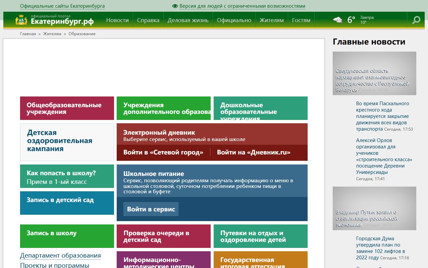The height and width of the screenshot is (268, 428).
Task: Open the Гостям menu item
Action: pyautogui.click(x=301, y=20)
